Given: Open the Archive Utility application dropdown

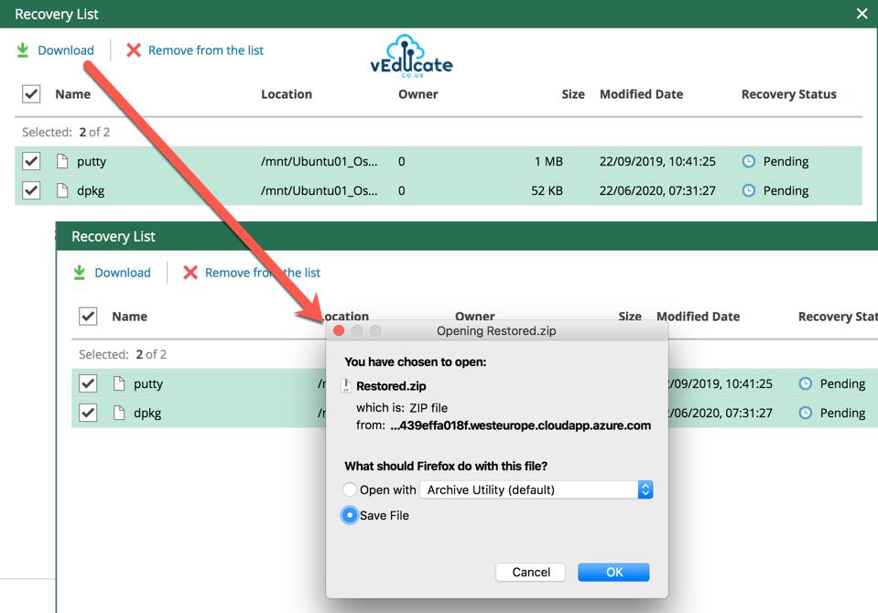Looking at the screenshot, I should [x=645, y=489].
